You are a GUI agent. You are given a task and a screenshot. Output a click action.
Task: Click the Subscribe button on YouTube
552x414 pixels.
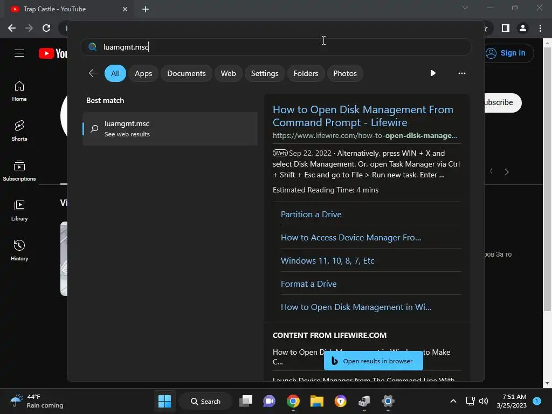[503, 103]
